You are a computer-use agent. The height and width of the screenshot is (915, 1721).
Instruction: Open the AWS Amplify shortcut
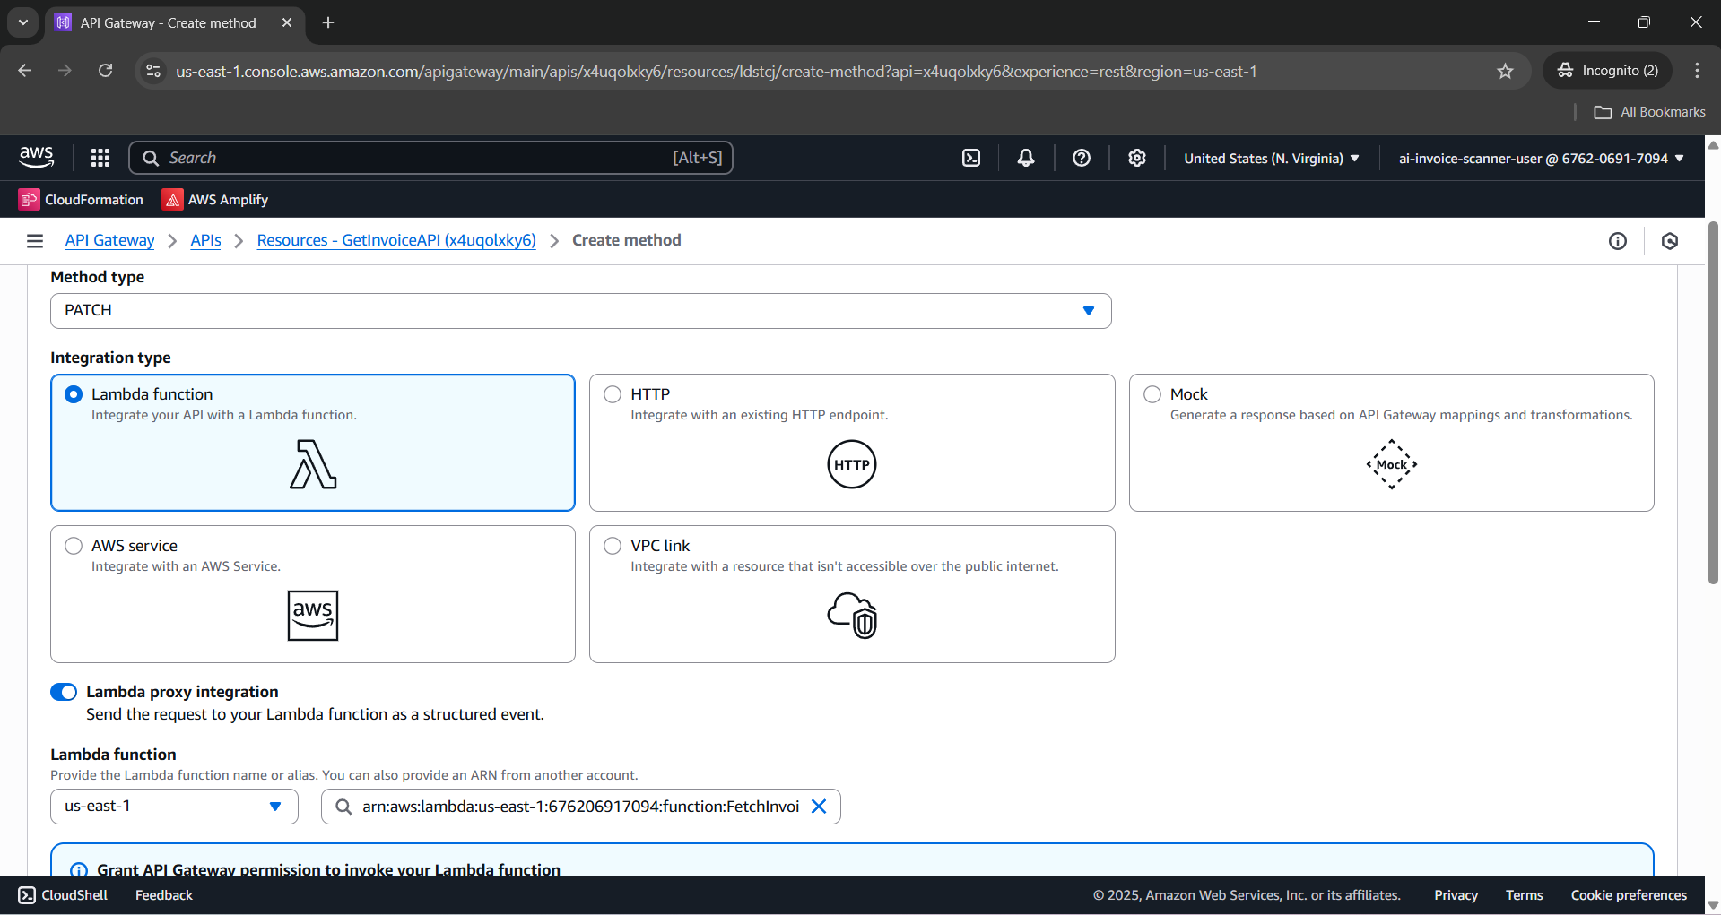coord(215,200)
